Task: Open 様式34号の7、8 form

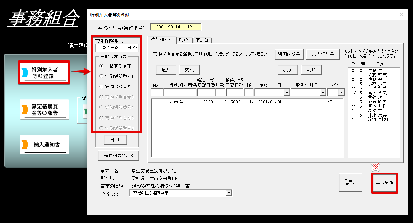Action: point(118,155)
